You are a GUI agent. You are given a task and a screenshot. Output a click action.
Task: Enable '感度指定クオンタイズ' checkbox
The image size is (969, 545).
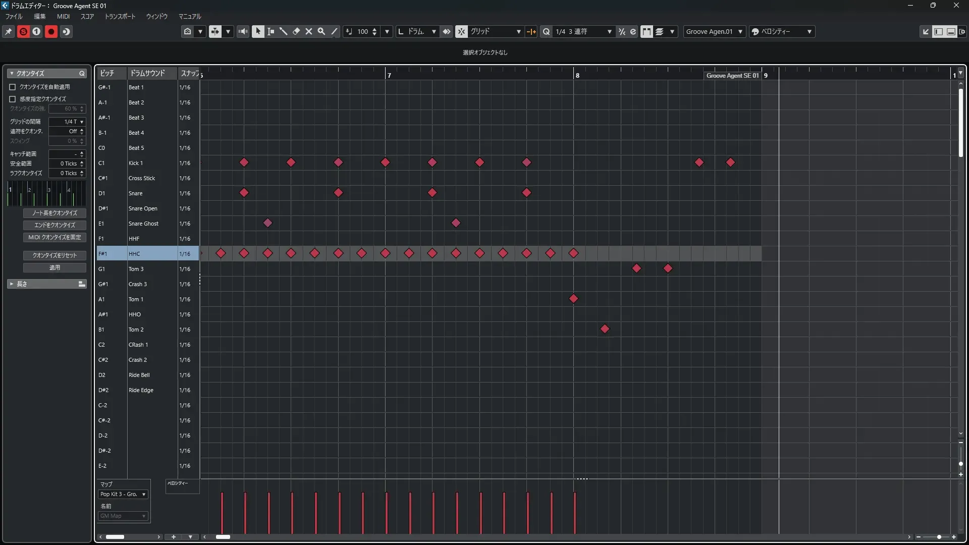(13, 99)
